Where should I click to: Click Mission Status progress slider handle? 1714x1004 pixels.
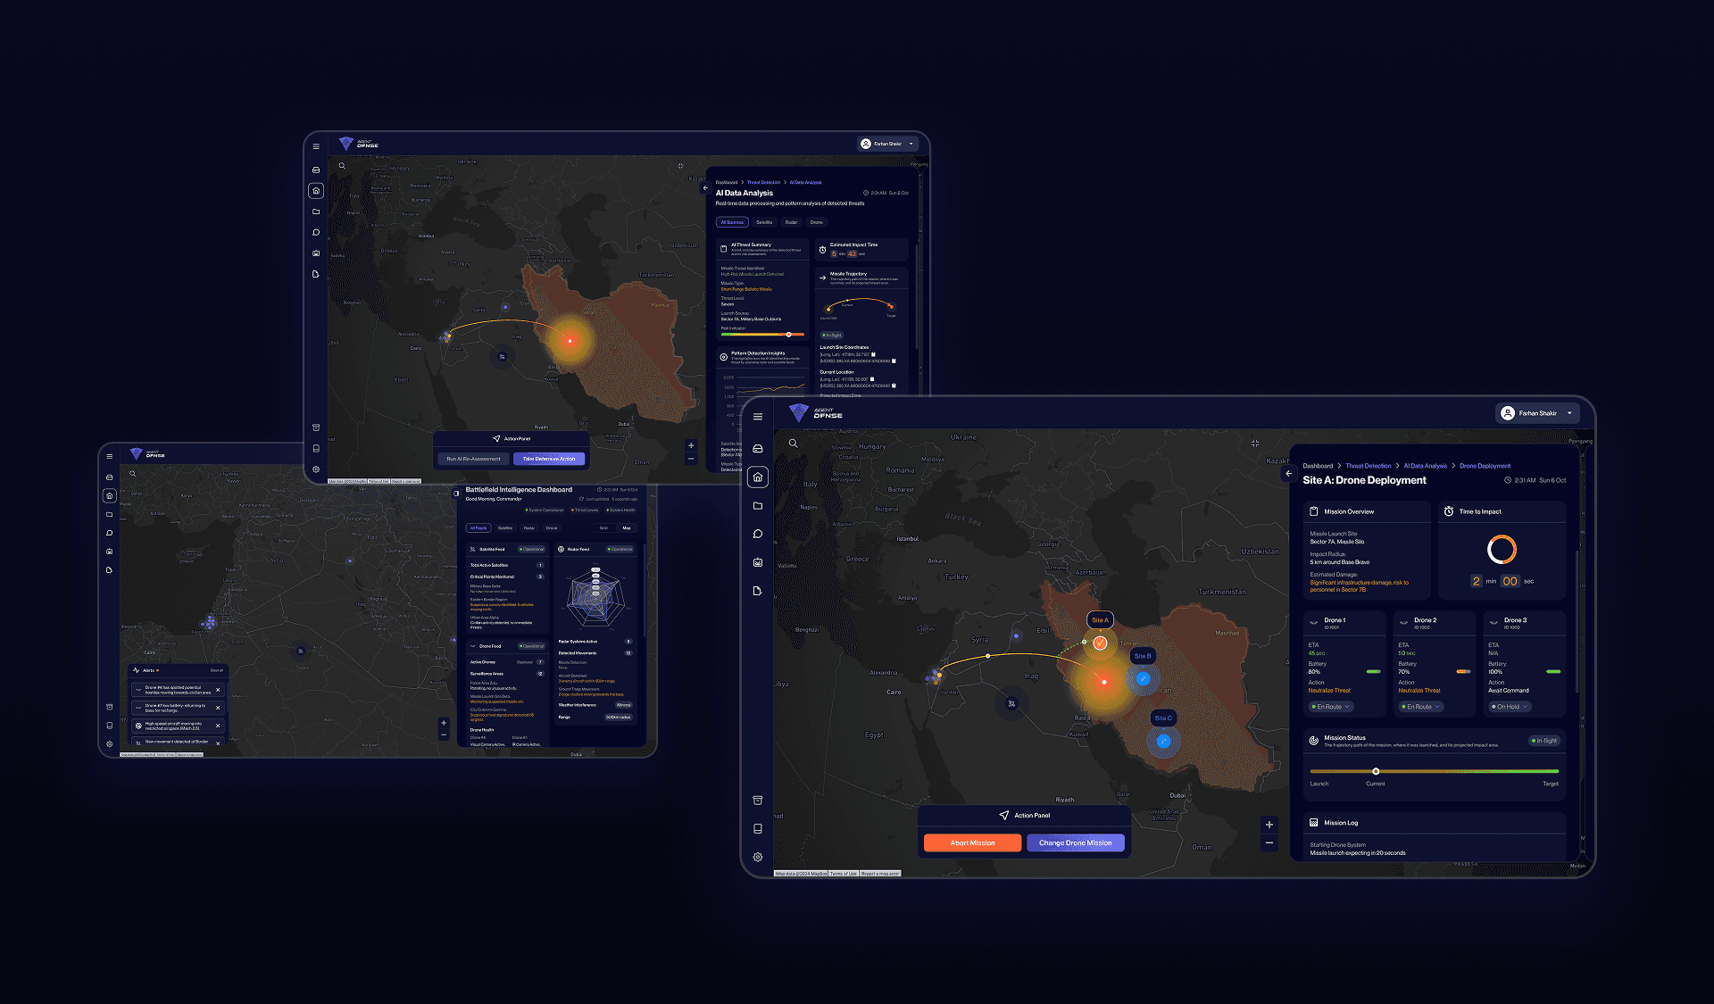pyautogui.click(x=1376, y=771)
